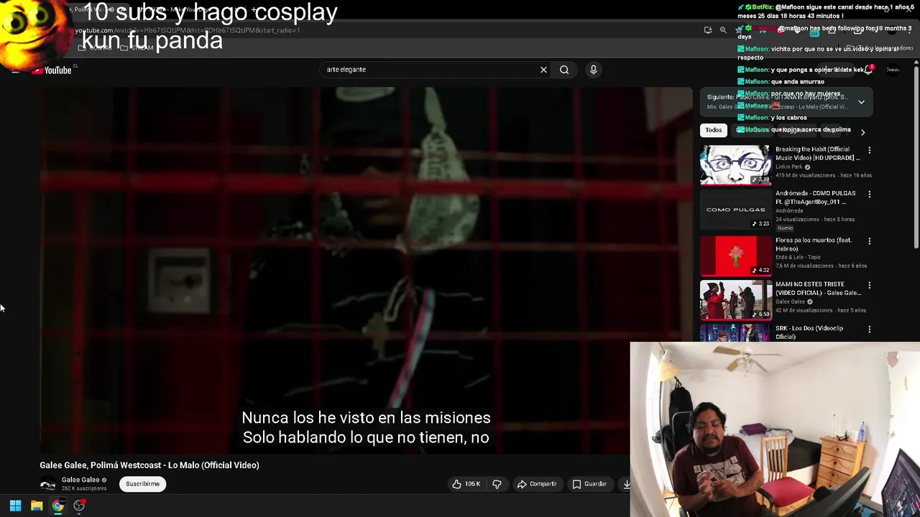Screen dimensions: 920x517
Task: Clear the search box text
Action: pyautogui.click(x=543, y=70)
